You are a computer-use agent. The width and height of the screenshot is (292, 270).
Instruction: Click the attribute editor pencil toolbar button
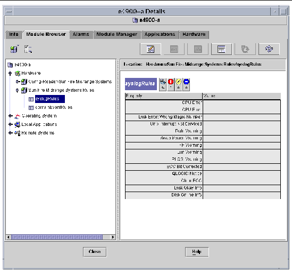click(151, 49)
